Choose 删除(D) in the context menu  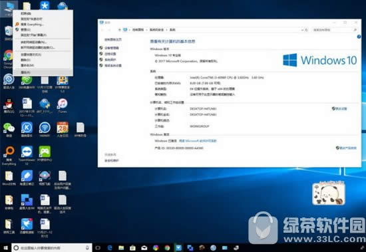point(25,60)
